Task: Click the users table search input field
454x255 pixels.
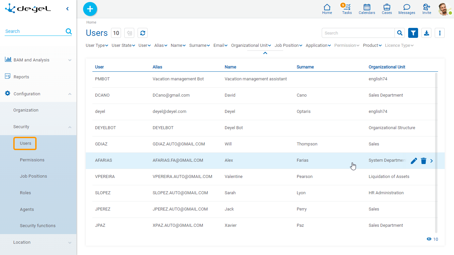Action: pyautogui.click(x=358, y=33)
